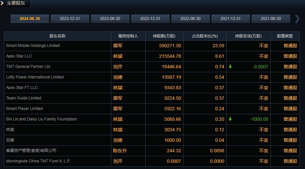This screenshot has width=305, height=169.
Task: Click 普通股 in the Apex Star LLC row
Action: [x=291, y=56]
